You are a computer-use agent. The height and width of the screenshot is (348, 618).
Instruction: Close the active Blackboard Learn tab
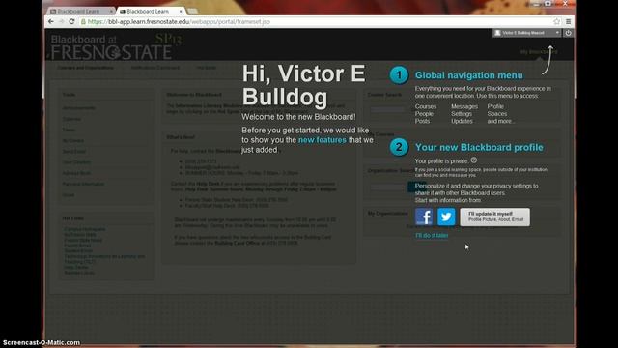tap(181, 11)
